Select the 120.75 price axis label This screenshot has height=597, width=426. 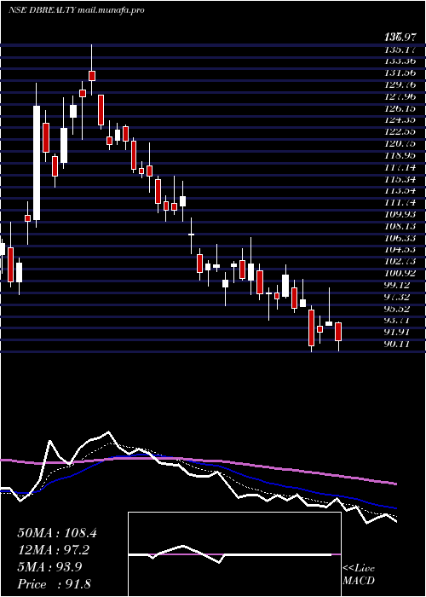(400, 144)
